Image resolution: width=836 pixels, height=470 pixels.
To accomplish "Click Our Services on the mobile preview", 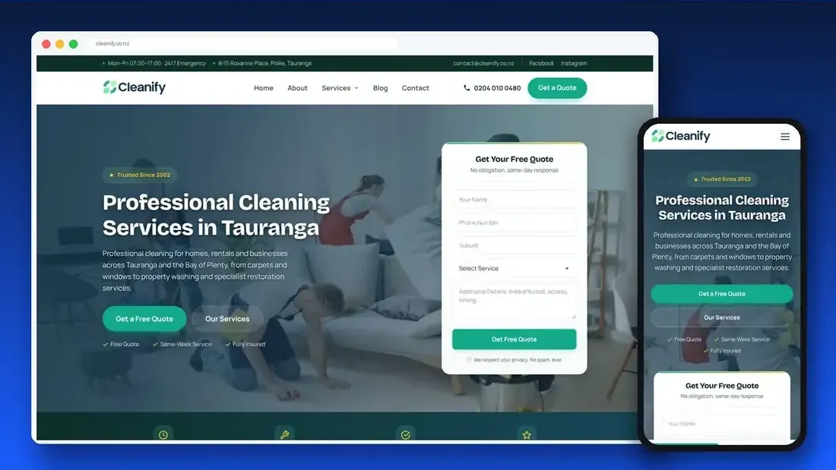I will pos(721,317).
